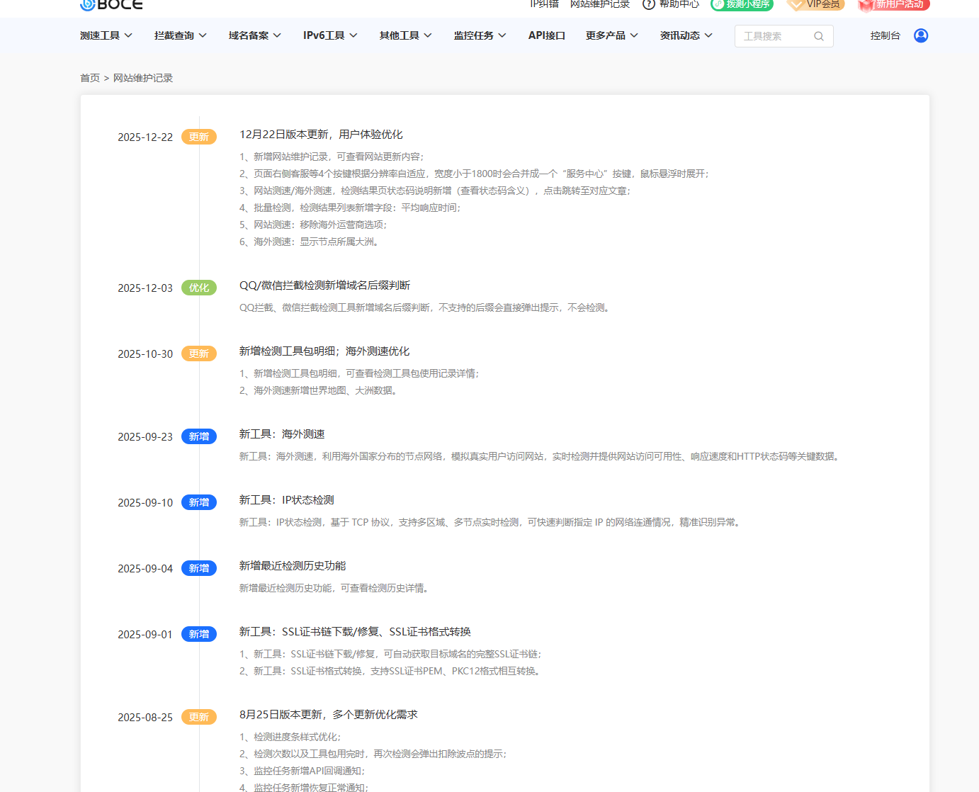Select the API接口 menu item
The height and width of the screenshot is (792, 979).
pos(546,35)
